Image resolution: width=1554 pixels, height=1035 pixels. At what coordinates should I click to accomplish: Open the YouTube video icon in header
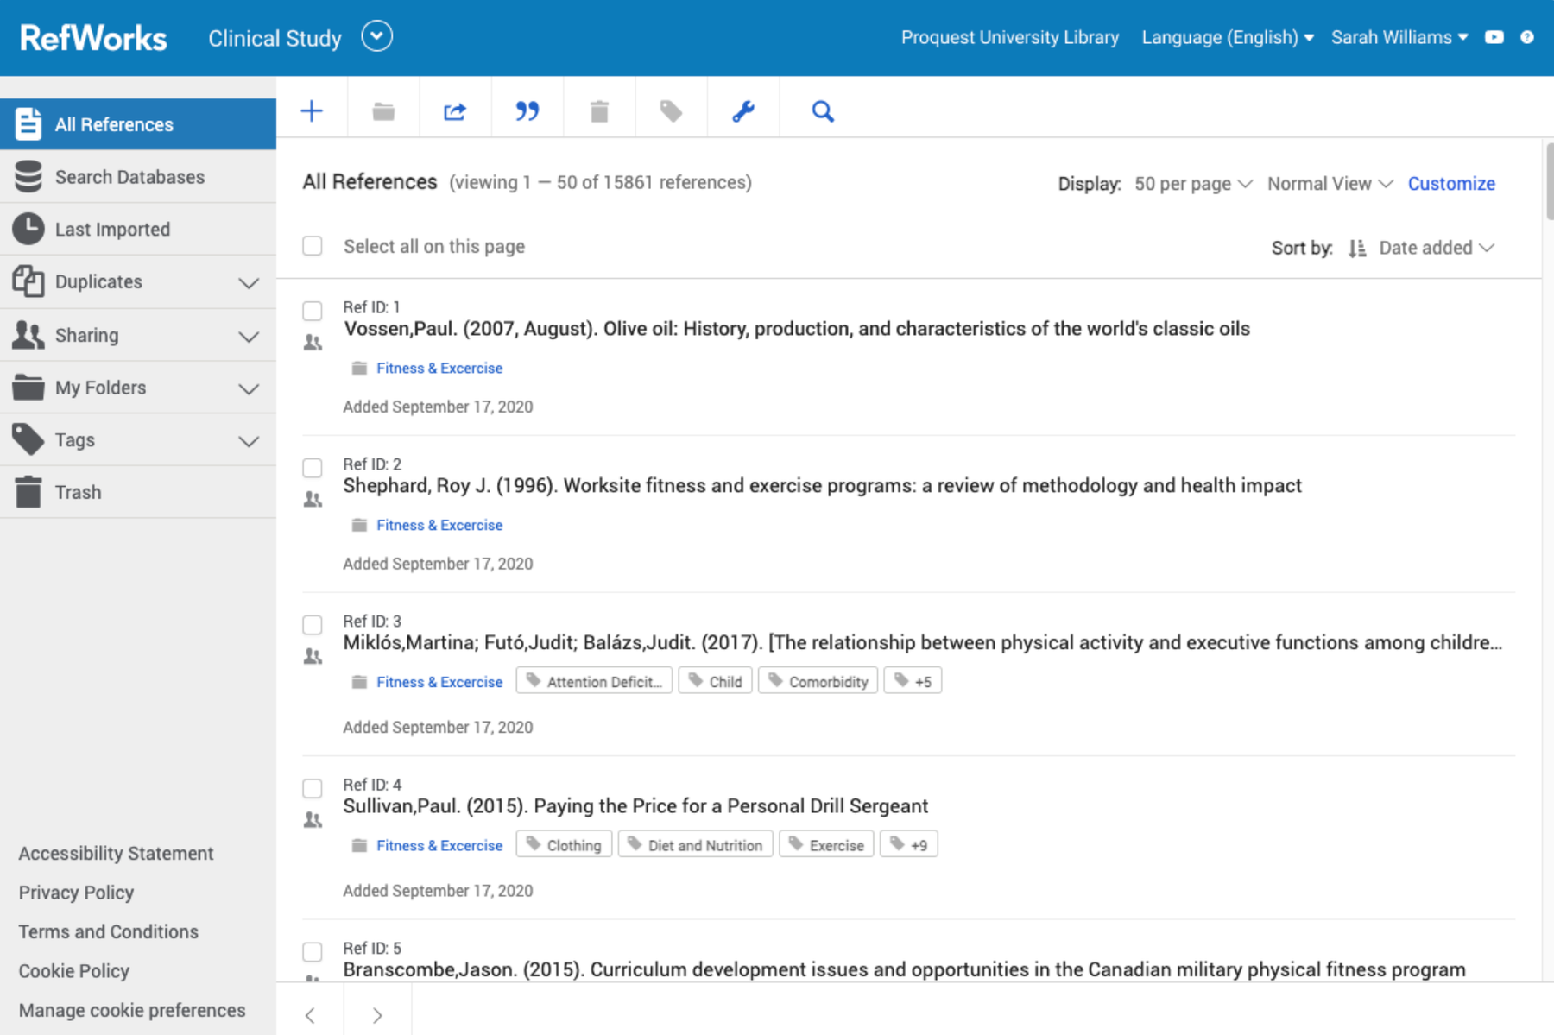(1494, 37)
